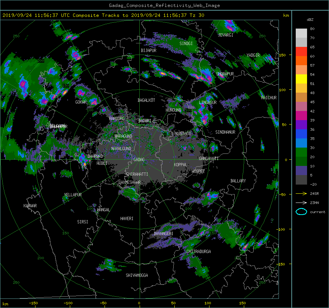
Task: Select the dark grey -20 dBZ swatch
Action: pos(301,180)
